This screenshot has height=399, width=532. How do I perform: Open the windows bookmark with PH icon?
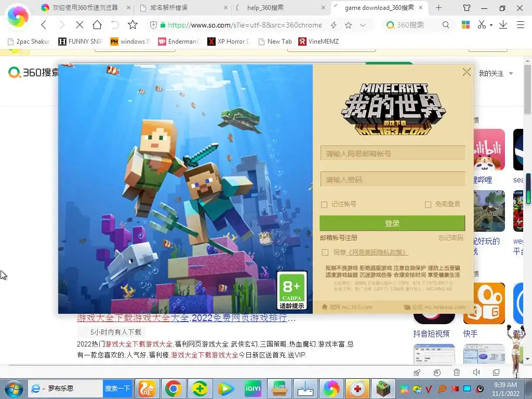pyautogui.click(x=130, y=42)
